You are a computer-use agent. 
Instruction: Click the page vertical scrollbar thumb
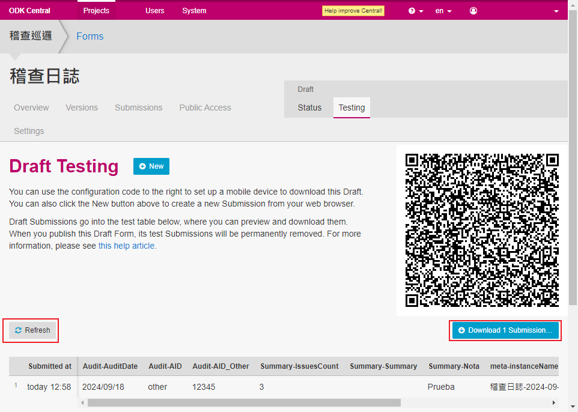click(573, 158)
